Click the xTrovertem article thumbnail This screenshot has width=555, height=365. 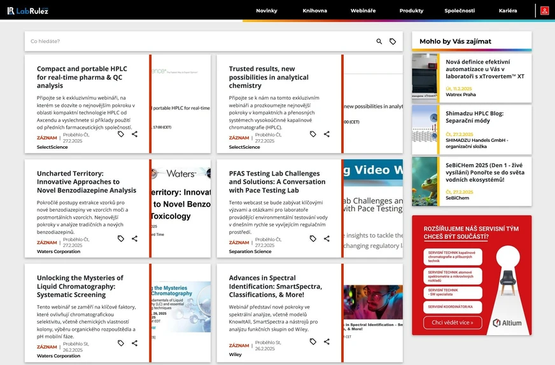click(425, 78)
